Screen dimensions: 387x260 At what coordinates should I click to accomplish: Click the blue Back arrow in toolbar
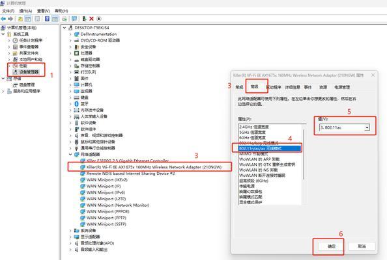pyautogui.click(x=3, y=19)
